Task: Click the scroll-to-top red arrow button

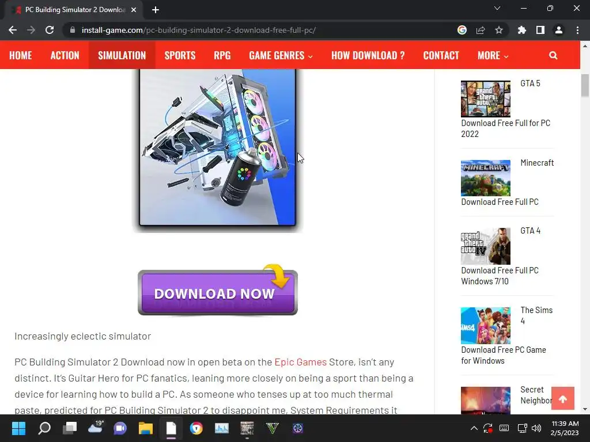Action: [x=563, y=398]
